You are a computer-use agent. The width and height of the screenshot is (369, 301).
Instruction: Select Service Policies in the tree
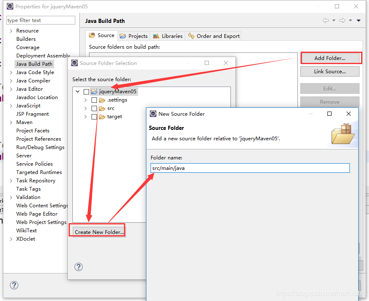(35, 164)
